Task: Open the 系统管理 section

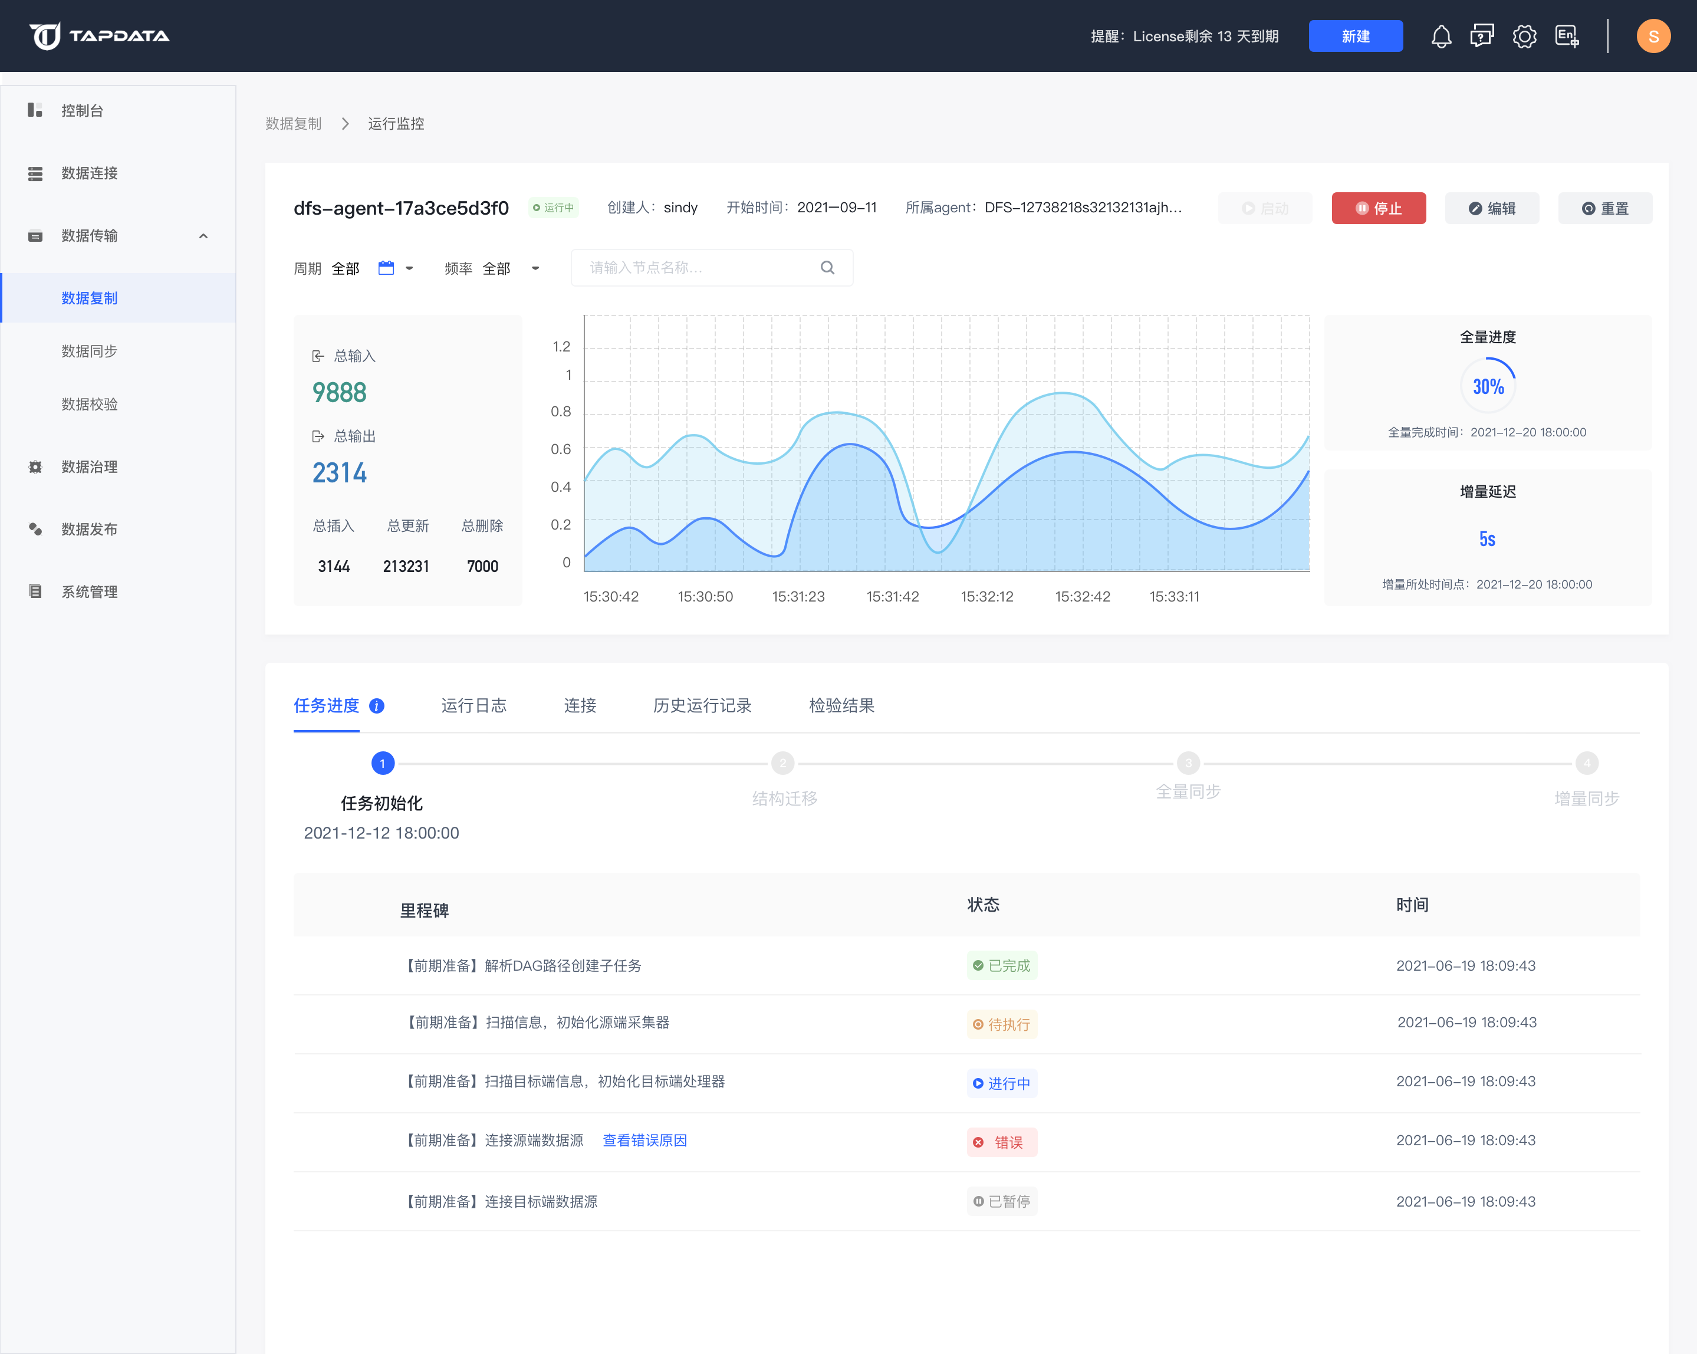Action: [88, 591]
